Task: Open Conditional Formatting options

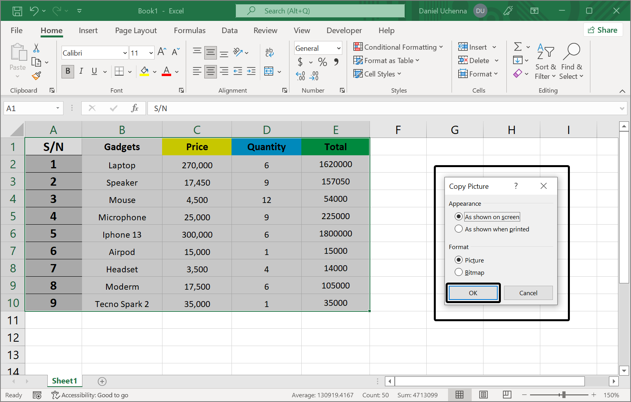Action: coord(398,47)
